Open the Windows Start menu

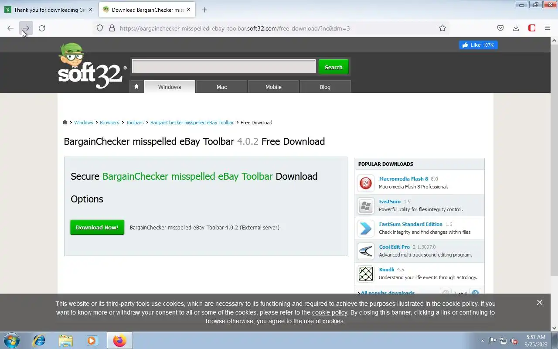point(12,340)
